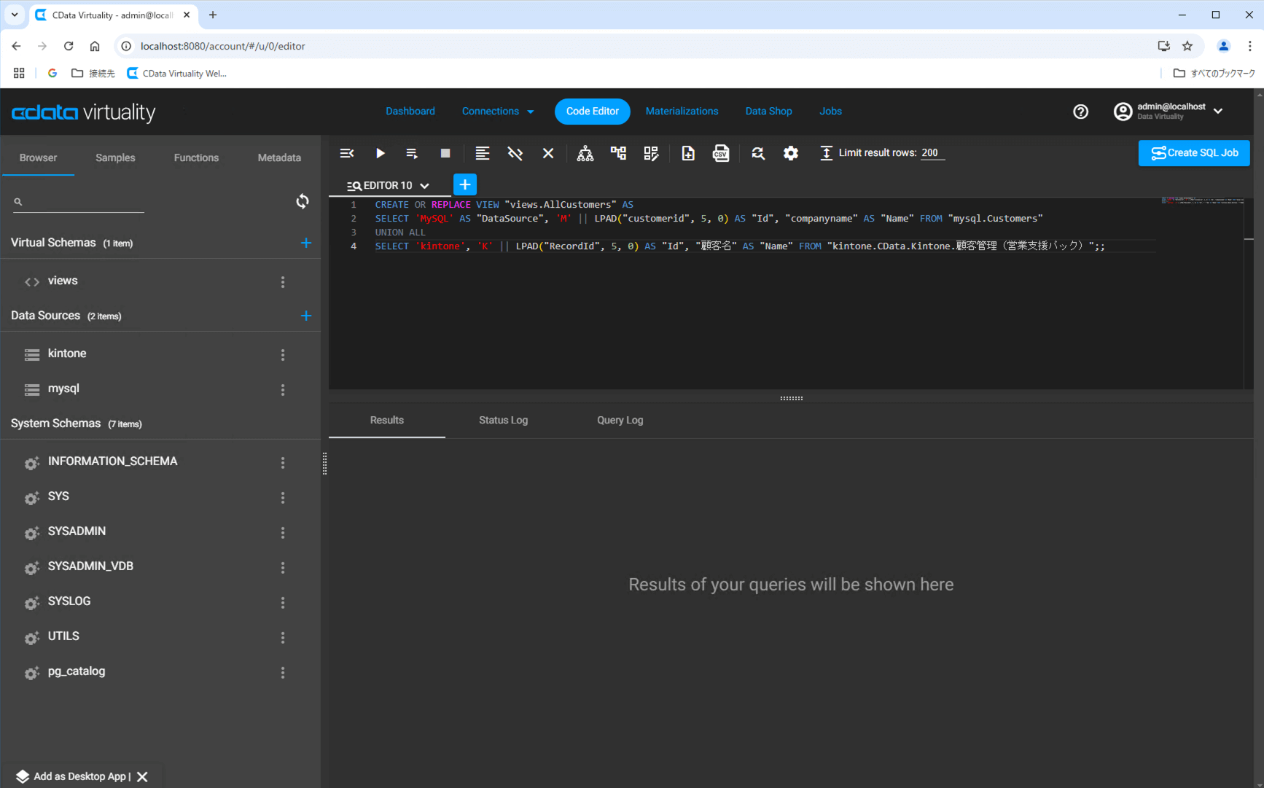Switch to the Metadata tab
The width and height of the screenshot is (1264, 788).
279,157
